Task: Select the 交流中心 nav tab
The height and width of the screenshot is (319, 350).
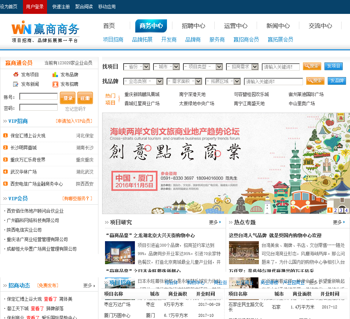Action: click(320, 26)
